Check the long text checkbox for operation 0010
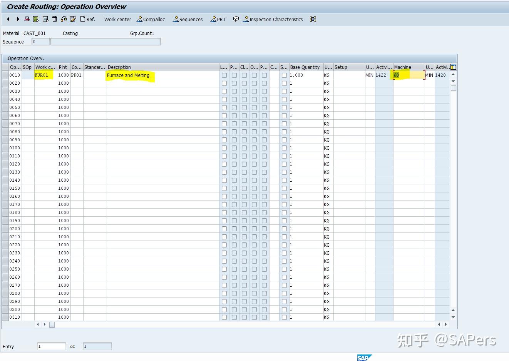This screenshot has width=509, height=361. click(224, 75)
